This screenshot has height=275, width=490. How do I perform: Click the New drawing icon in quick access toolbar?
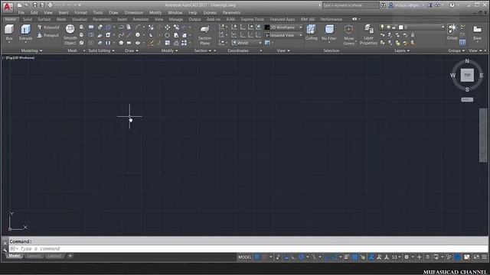[20, 5]
